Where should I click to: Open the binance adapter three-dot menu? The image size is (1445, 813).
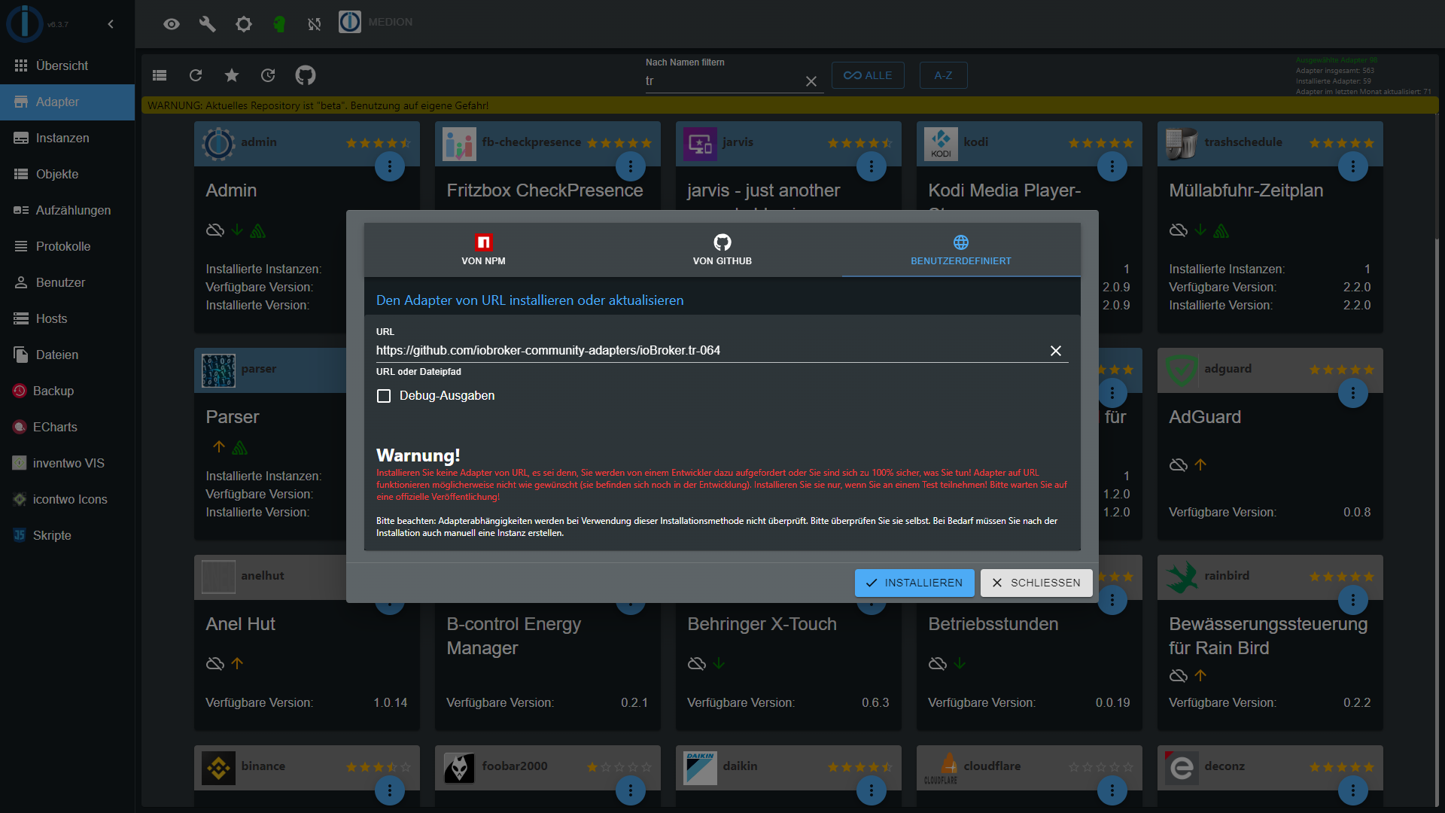(x=390, y=790)
